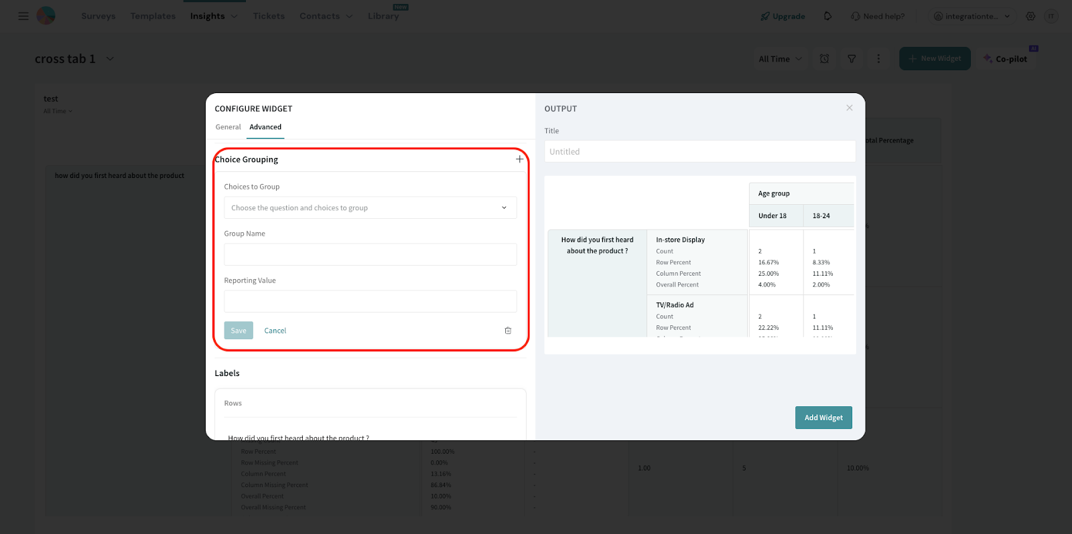Image resolution: width=1072 pixels, height=534 pixels.
Task: Expand the cross tab 1 dashboard selector
Action: pyautogui.click(x=110, y=59)
